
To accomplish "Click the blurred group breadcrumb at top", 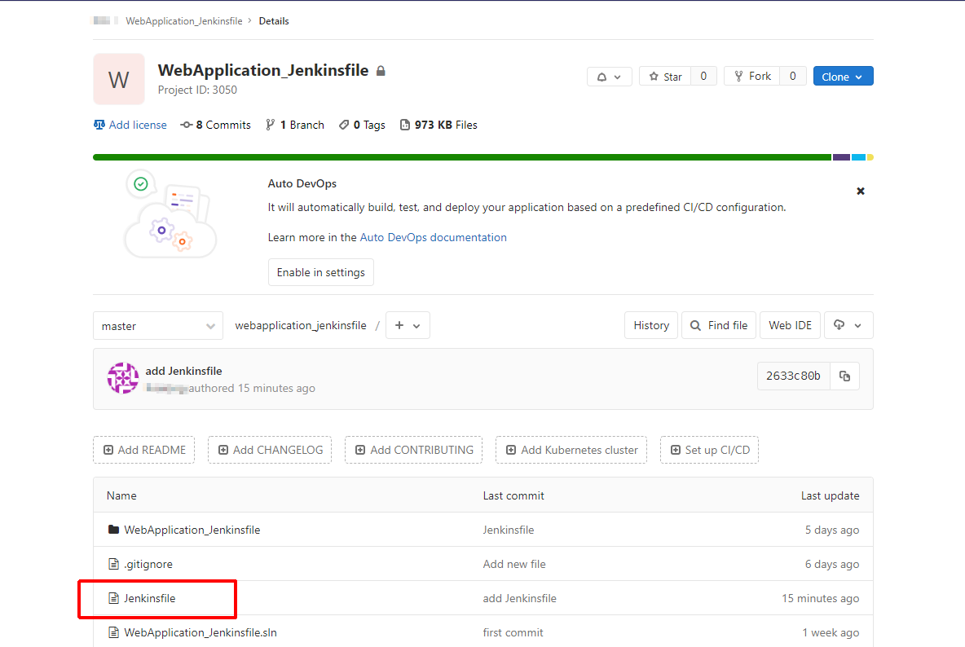I will click(x=104, y=20).
